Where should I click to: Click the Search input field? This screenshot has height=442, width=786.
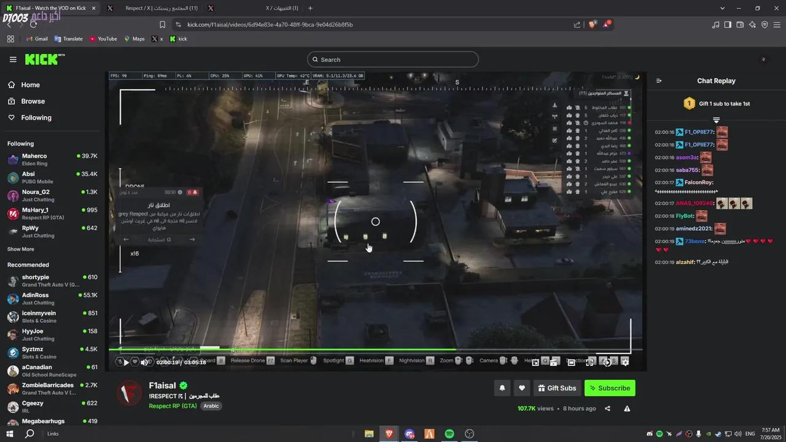point(393,60)
